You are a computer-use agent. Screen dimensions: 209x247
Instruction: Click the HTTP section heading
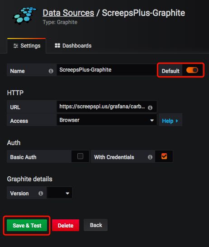[15, 93]
